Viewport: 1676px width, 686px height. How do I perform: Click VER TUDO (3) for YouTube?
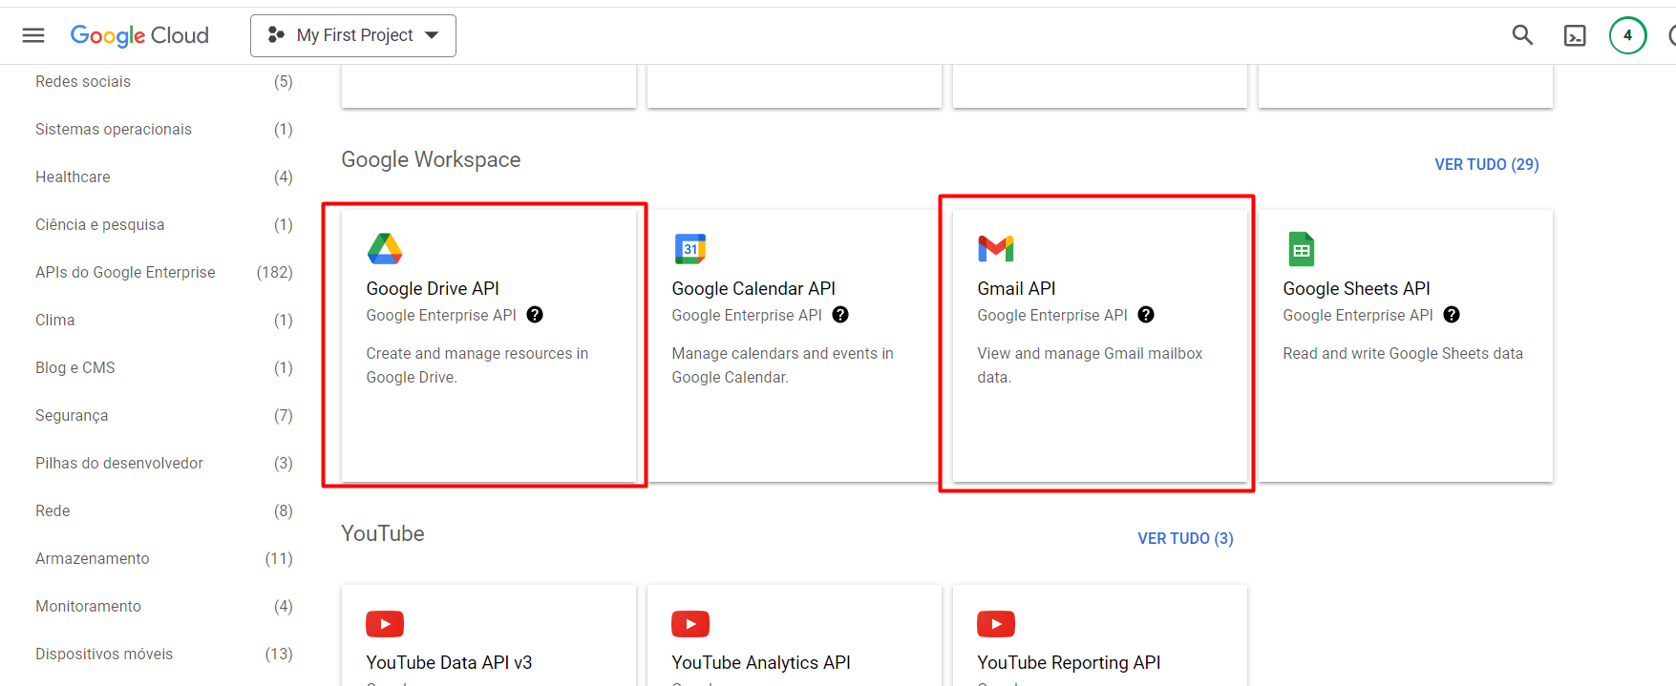(1185, 538)
